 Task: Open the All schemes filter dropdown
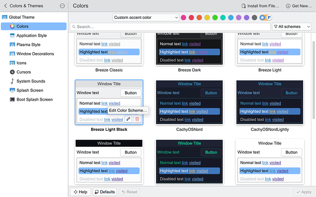(x=292, y=27)
